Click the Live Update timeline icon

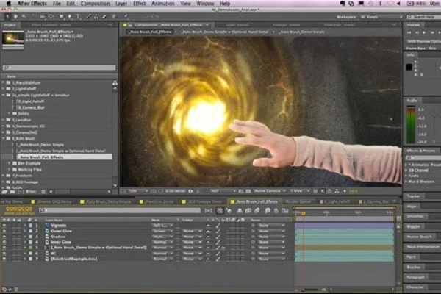click(x=220, y=210)
